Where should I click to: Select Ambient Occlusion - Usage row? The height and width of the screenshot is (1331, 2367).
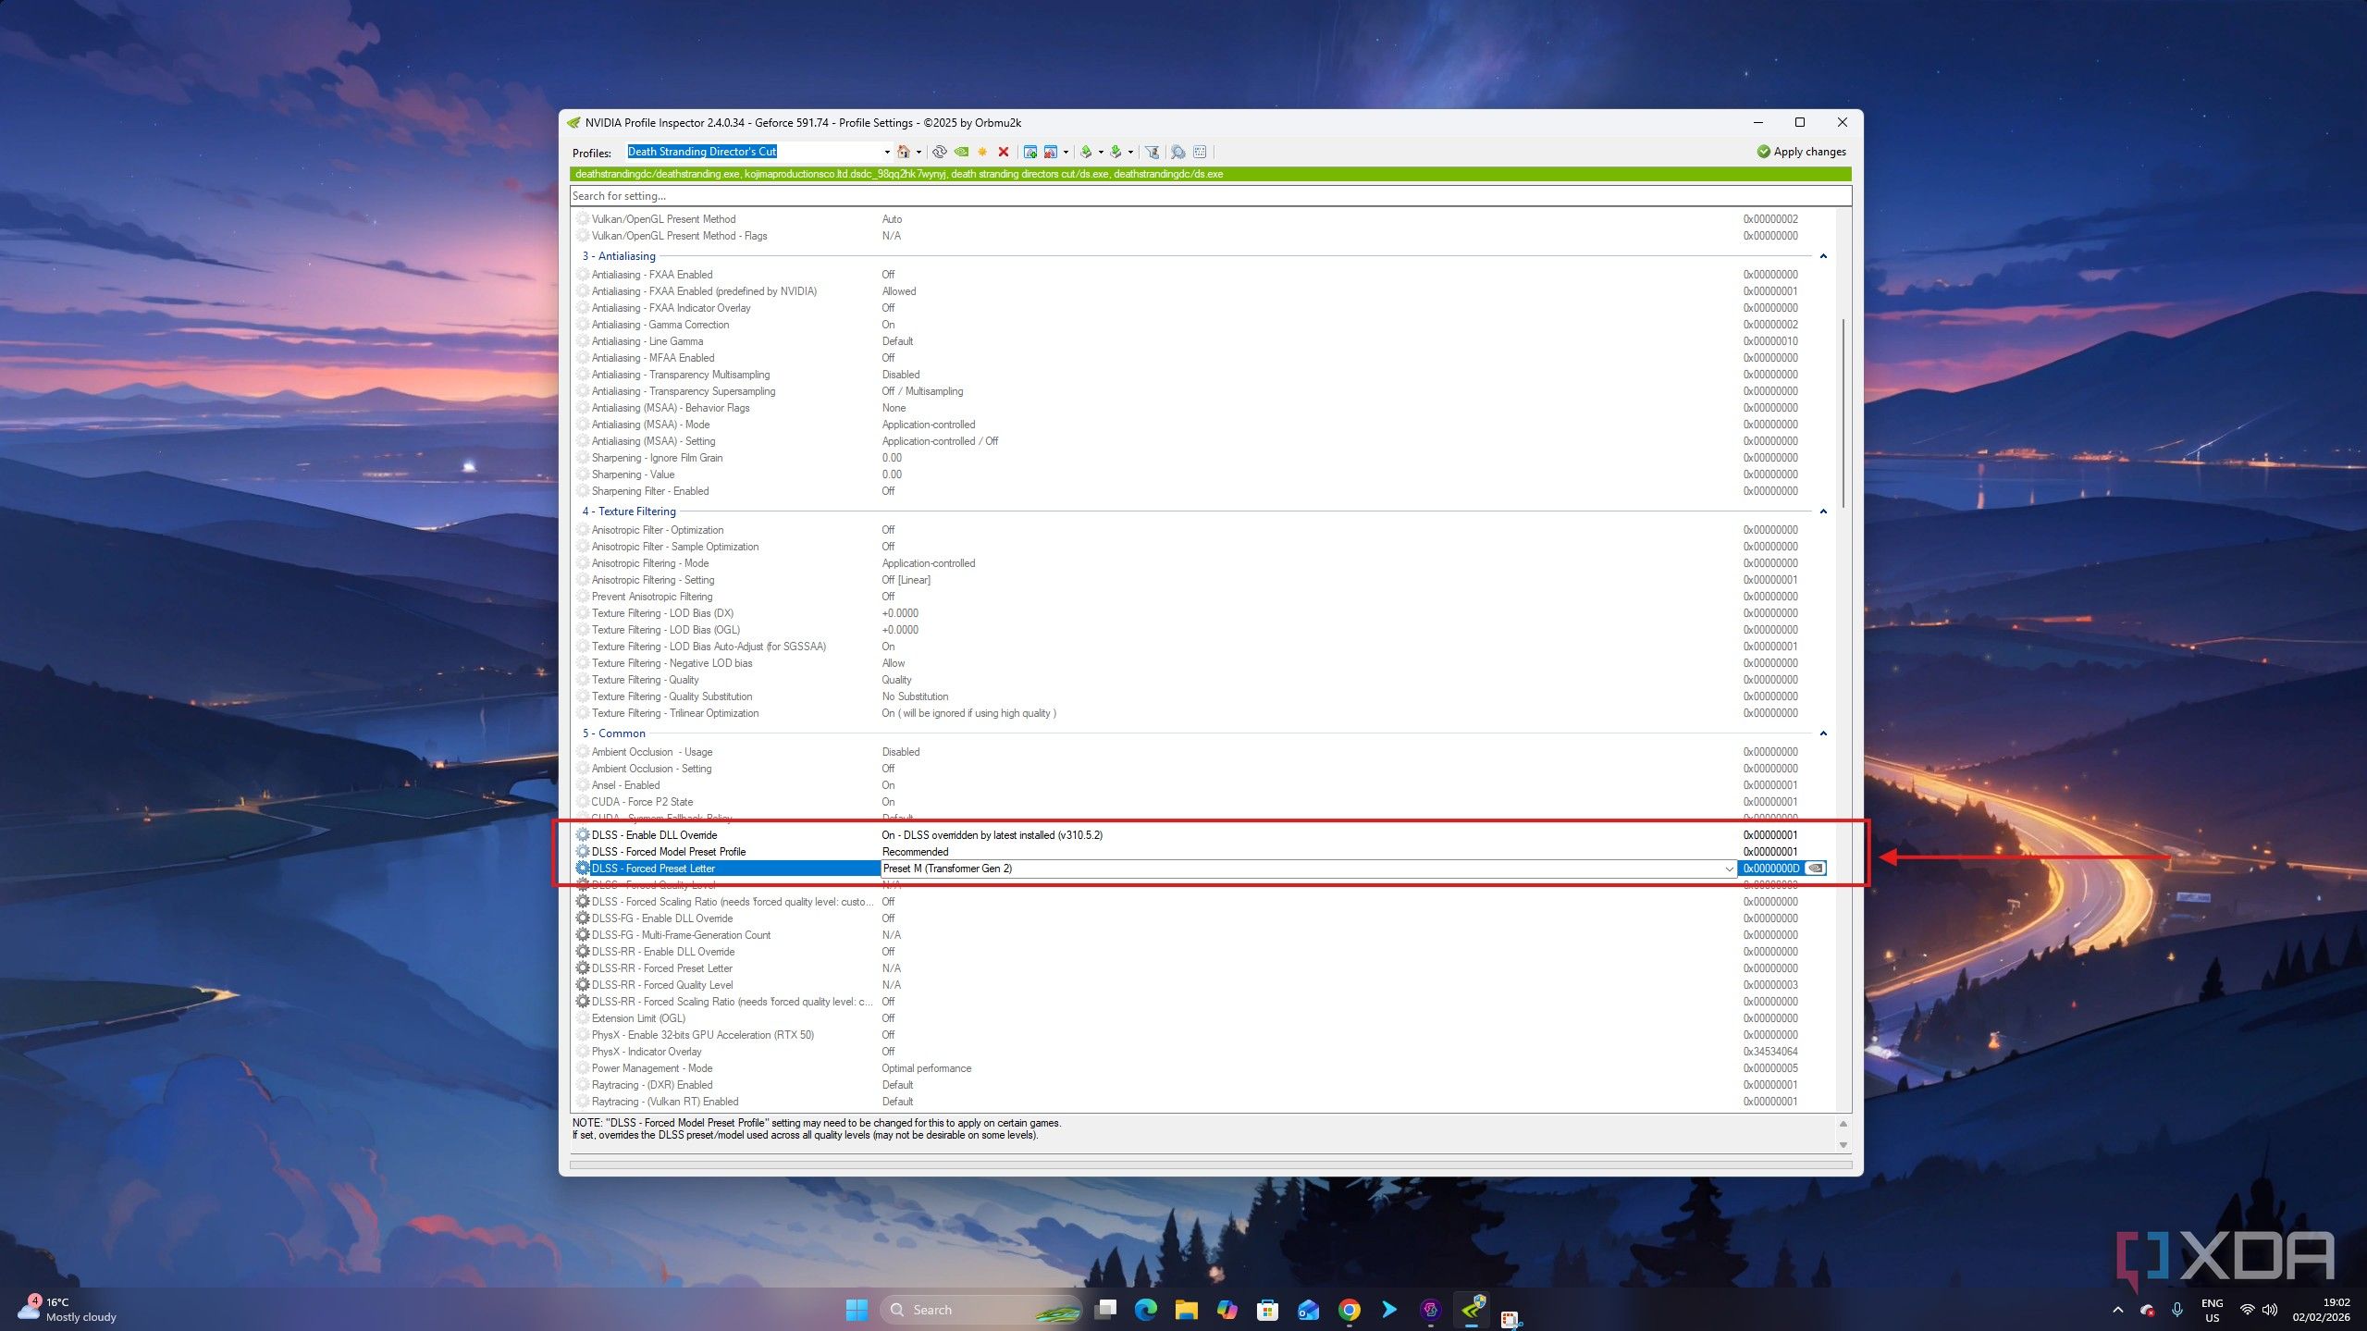click(x=1200, y=752)
